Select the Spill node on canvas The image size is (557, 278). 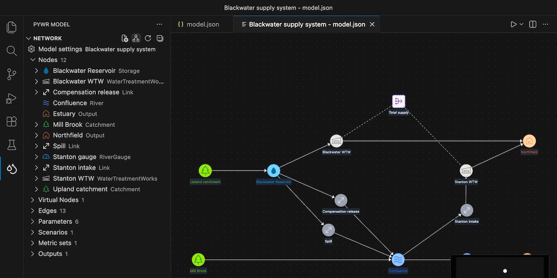click(328, 230)
